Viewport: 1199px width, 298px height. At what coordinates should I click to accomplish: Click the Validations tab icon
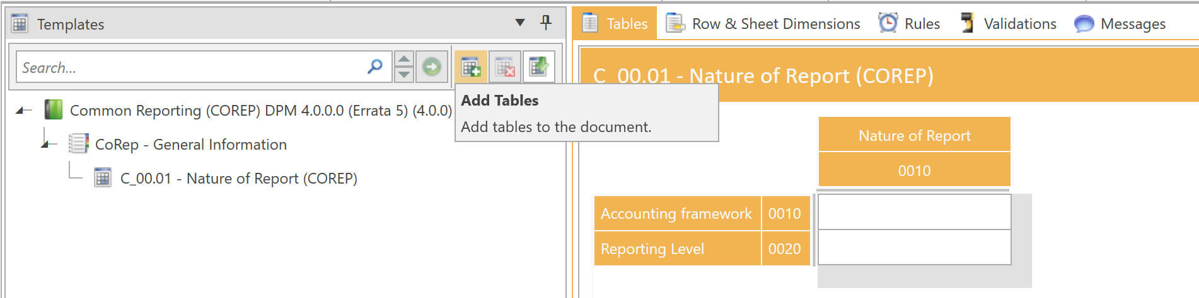pyautogui.click(x=967, y=23)
